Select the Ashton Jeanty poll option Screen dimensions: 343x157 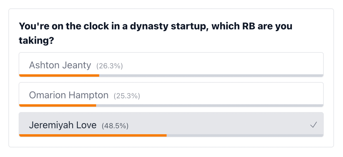coord(171,64)
